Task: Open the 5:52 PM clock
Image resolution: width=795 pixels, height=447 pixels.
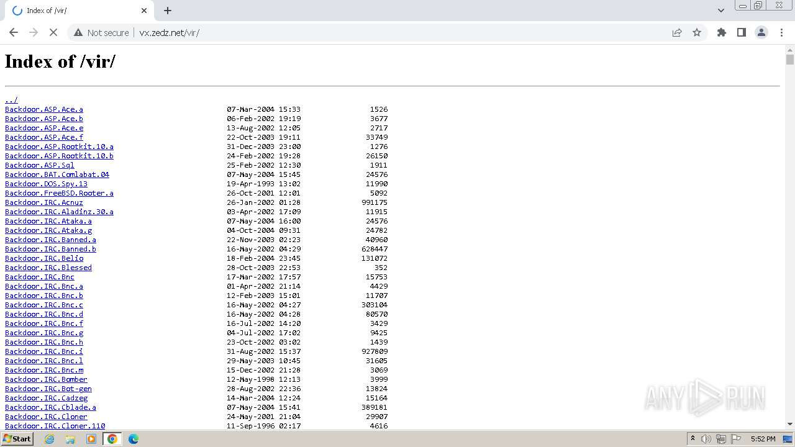Action: pyautogui.click(x=763, y=439)
